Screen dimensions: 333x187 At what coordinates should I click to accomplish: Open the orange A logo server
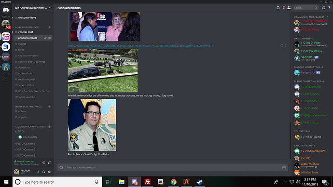[x=6, y=67]
